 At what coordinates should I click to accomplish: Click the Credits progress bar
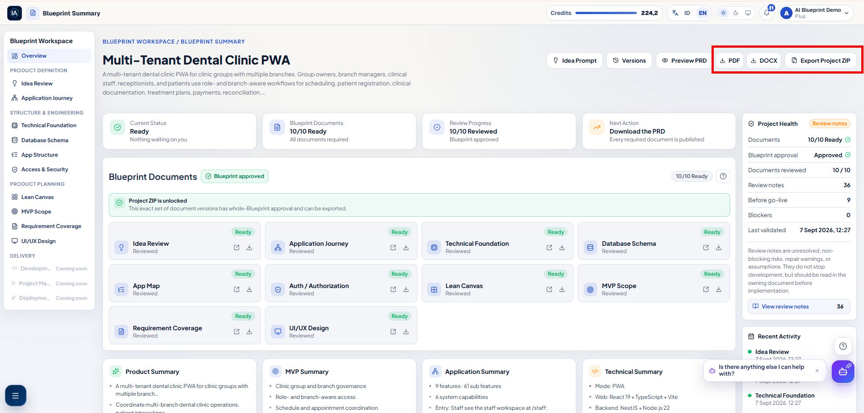click(606, 13)
